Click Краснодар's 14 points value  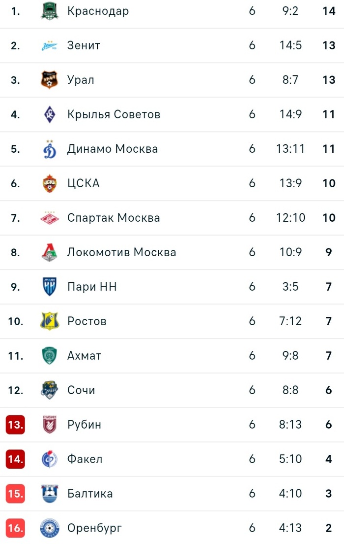click(329, 11)
